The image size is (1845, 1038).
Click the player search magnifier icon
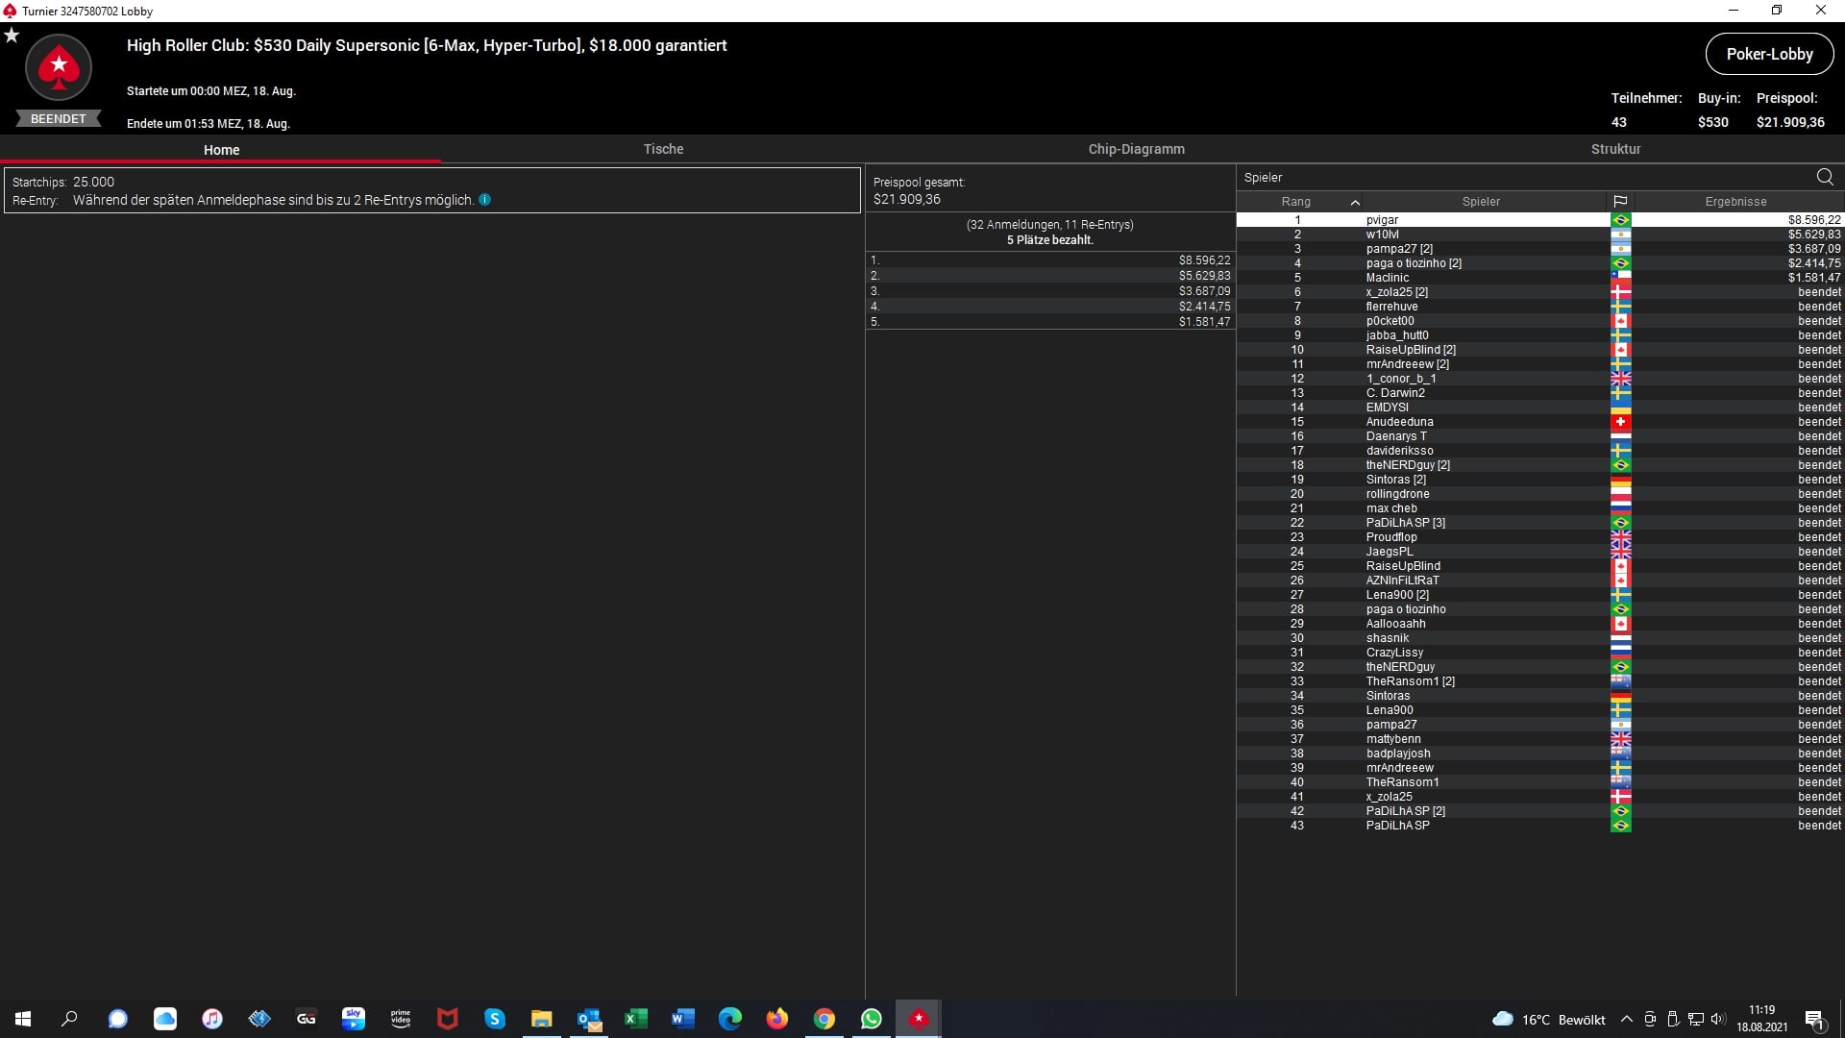[1825, 177]
